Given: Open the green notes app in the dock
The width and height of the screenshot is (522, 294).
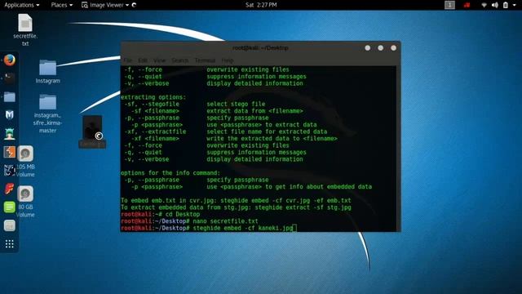Looking at the screenshot, I should click(10, 207).
